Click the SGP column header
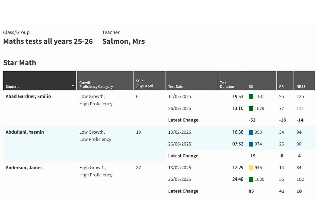The height and width of the screenshot is (223, 317). [x=149, y=81]
